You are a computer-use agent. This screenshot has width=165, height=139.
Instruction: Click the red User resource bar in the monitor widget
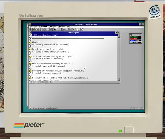click(136, 39)
